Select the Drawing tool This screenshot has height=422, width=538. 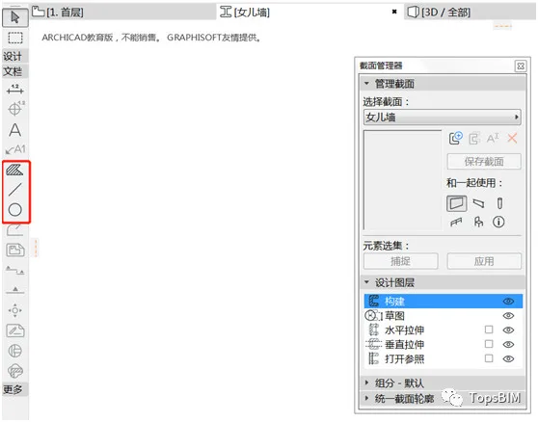pos(15,251)
